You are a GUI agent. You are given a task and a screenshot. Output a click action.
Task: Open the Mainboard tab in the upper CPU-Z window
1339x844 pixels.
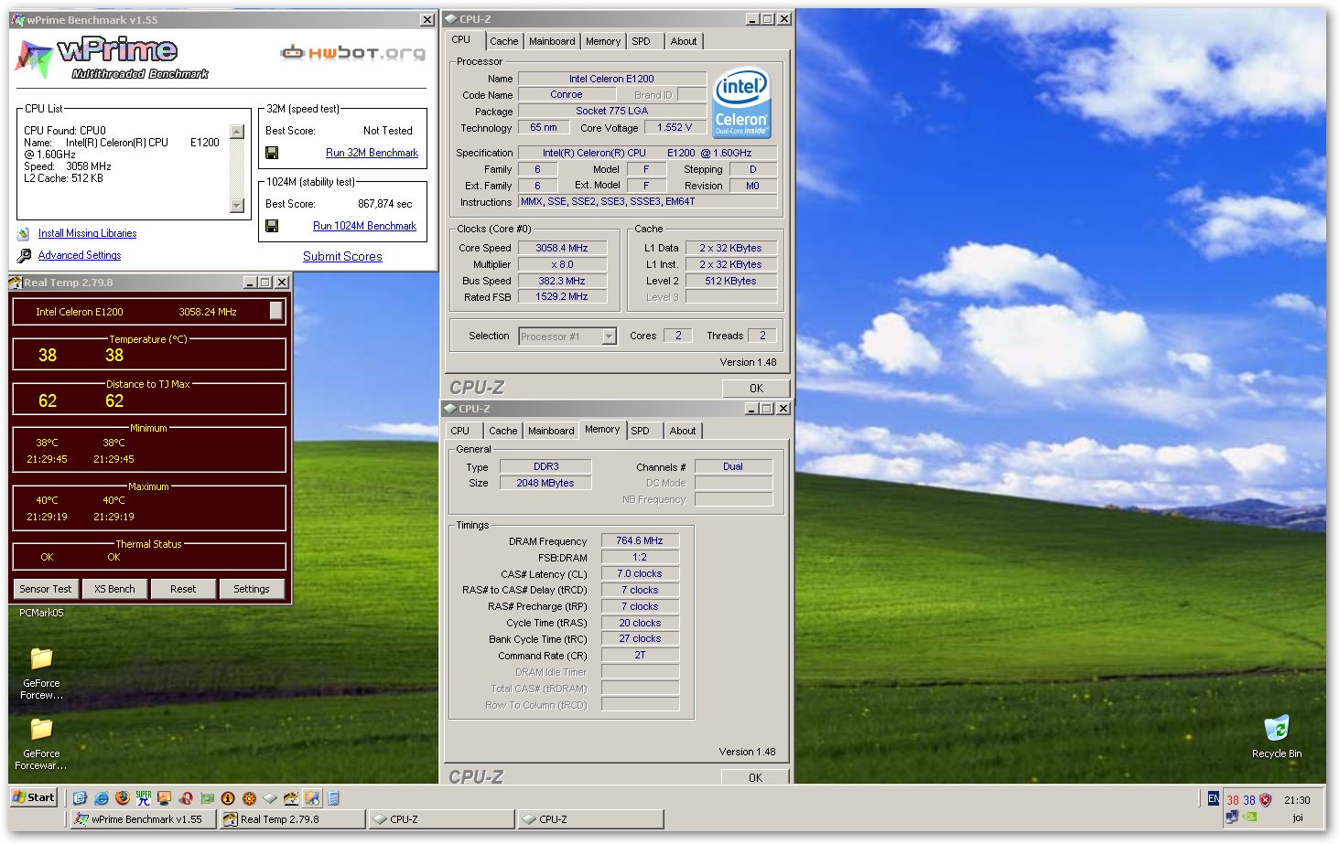point(552,41)
